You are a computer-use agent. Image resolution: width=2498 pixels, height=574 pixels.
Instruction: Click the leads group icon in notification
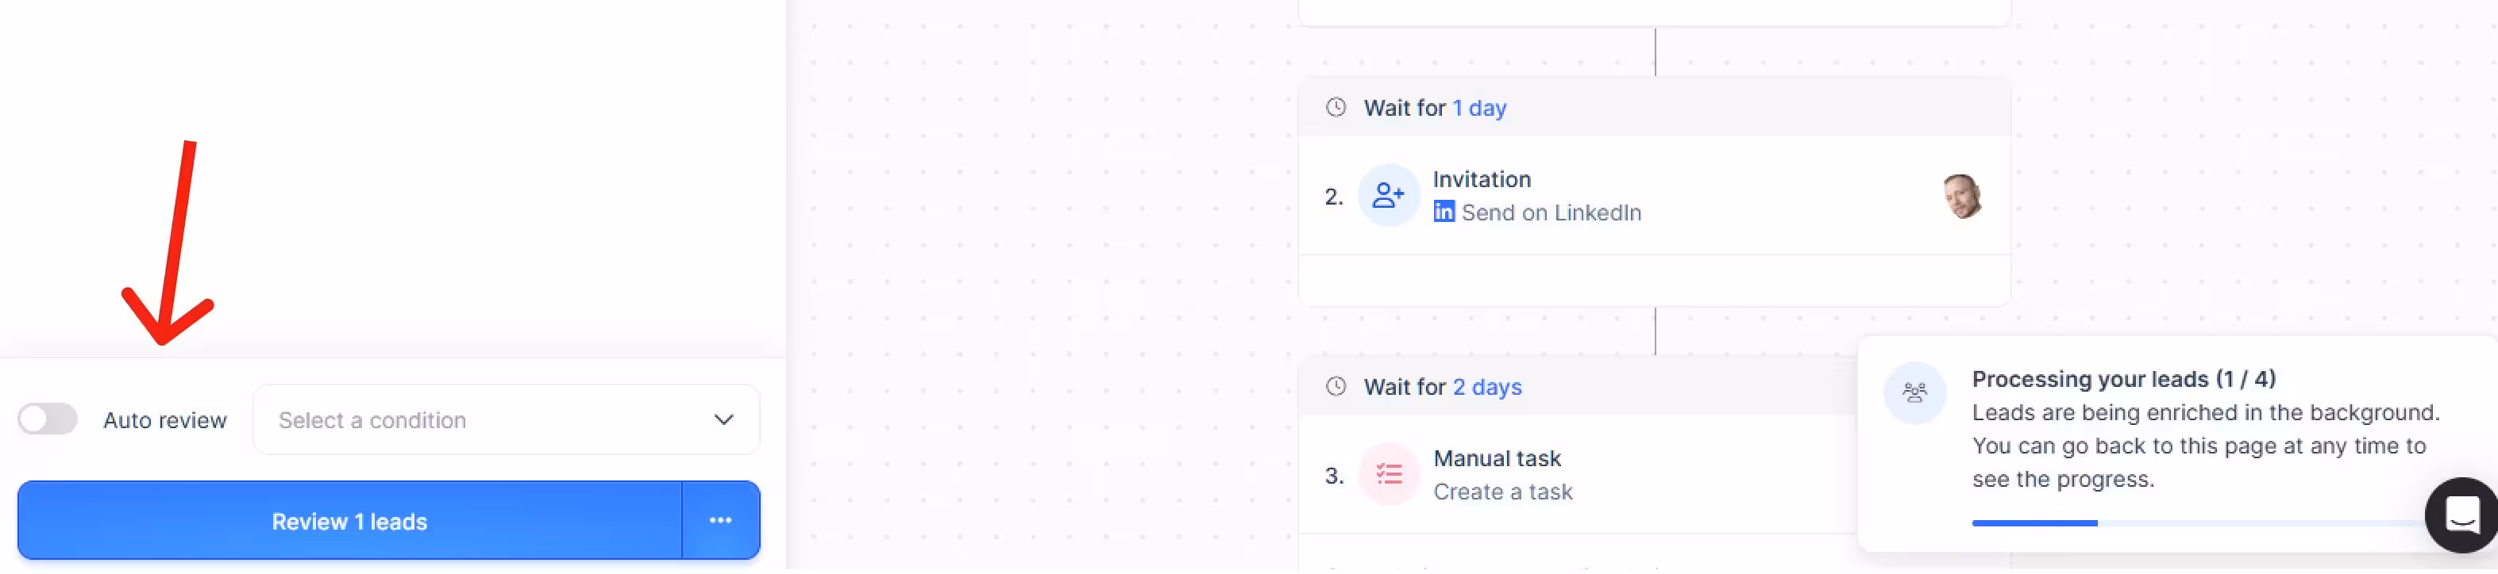coord(1914,393)
